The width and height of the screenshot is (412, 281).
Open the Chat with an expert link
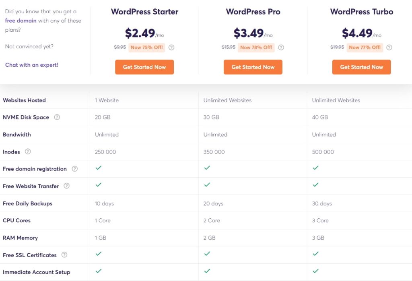point(32,65)
